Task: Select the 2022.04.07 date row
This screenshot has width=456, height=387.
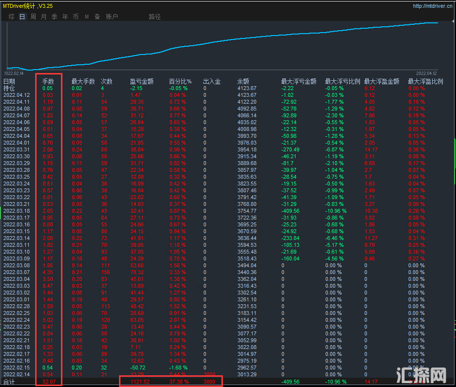Action: point(17,115)
